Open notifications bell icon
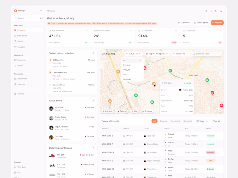Screen dimensions: 238x178 [221, 11]
